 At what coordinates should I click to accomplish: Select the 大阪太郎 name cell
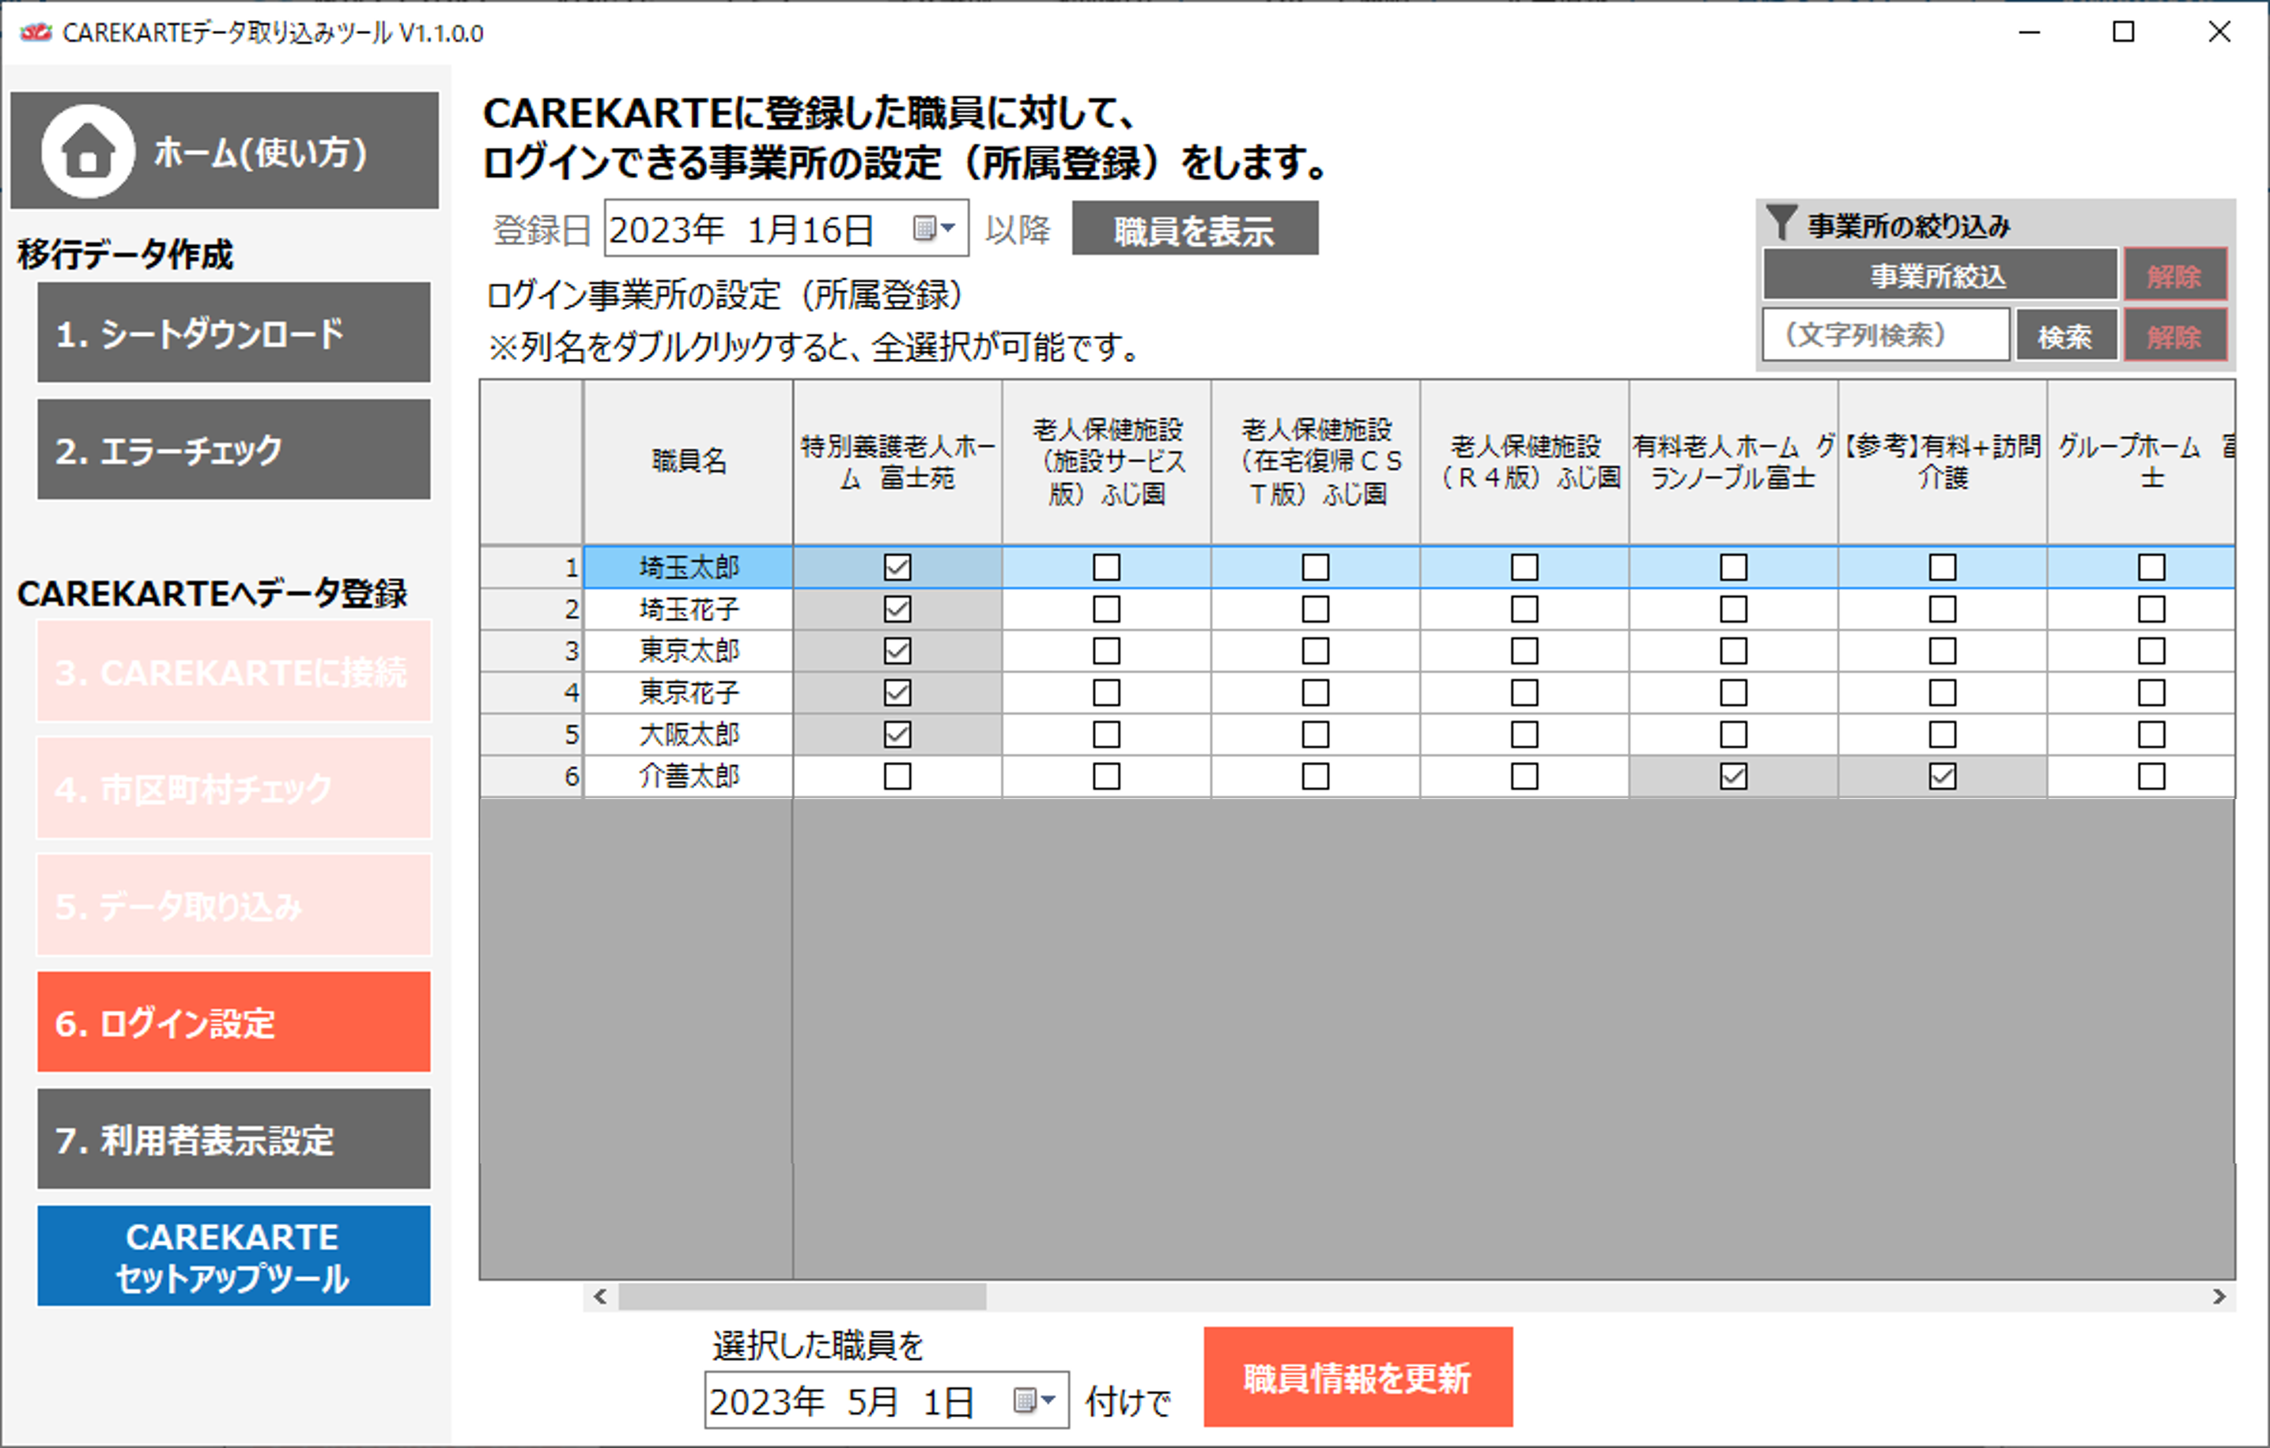point(688,735)
